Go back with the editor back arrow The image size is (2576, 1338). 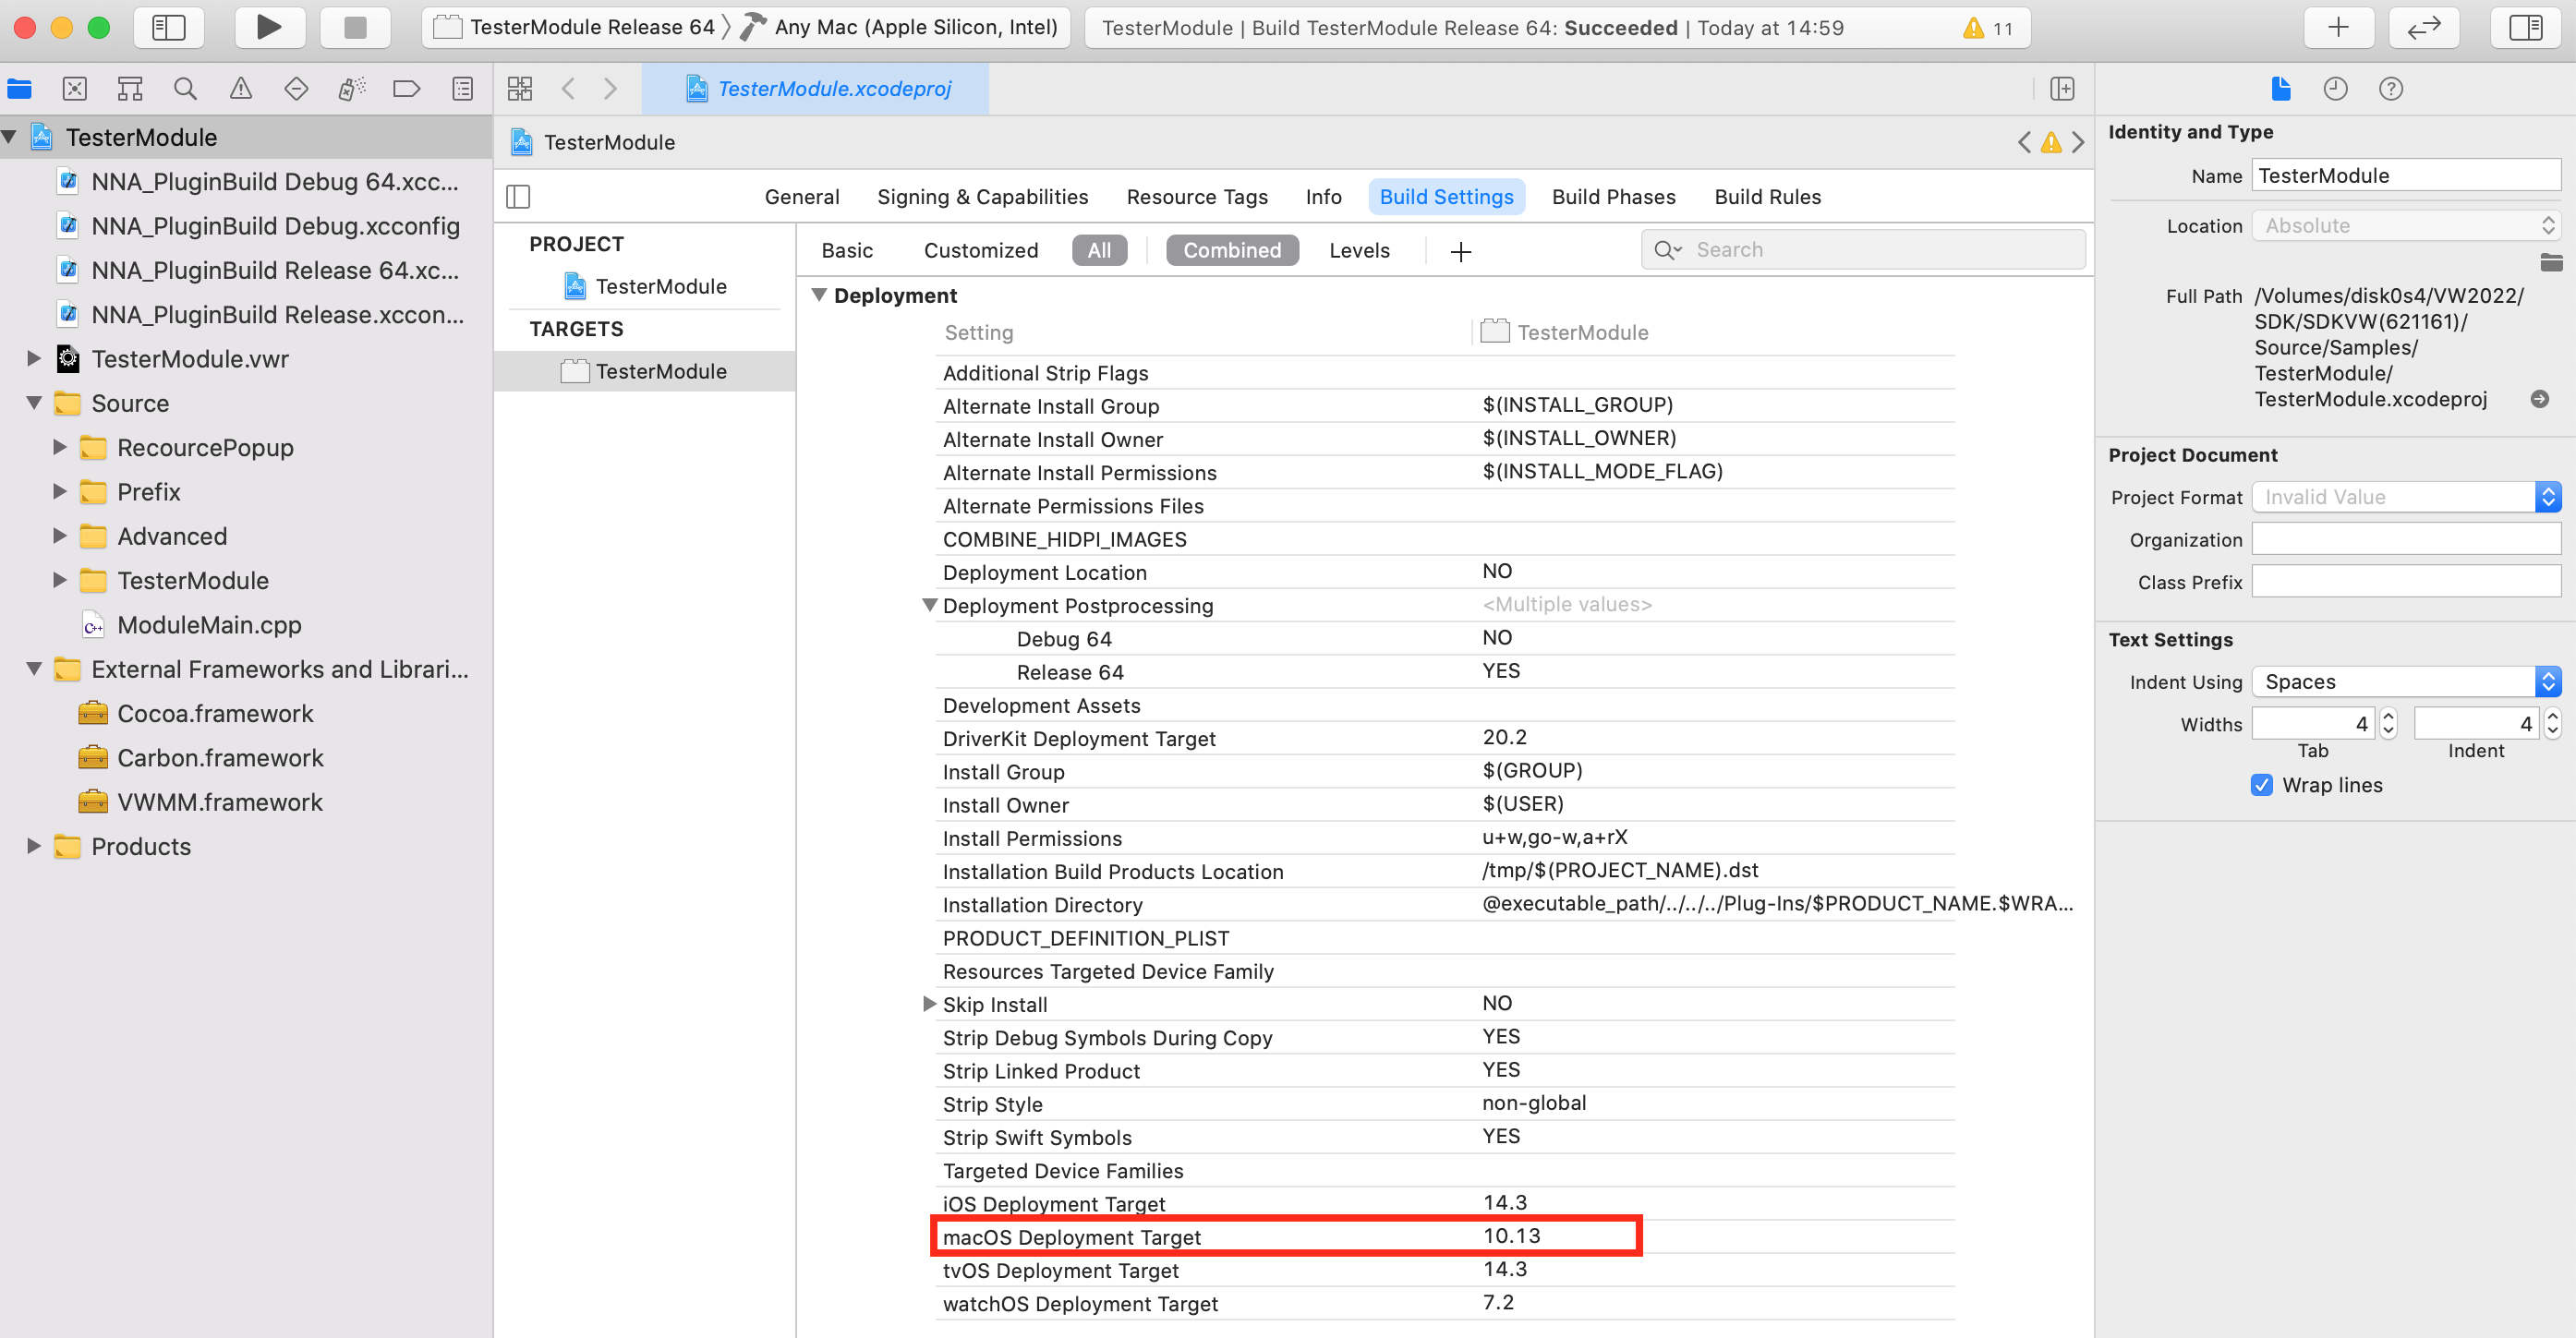click(x=568, y=89)
